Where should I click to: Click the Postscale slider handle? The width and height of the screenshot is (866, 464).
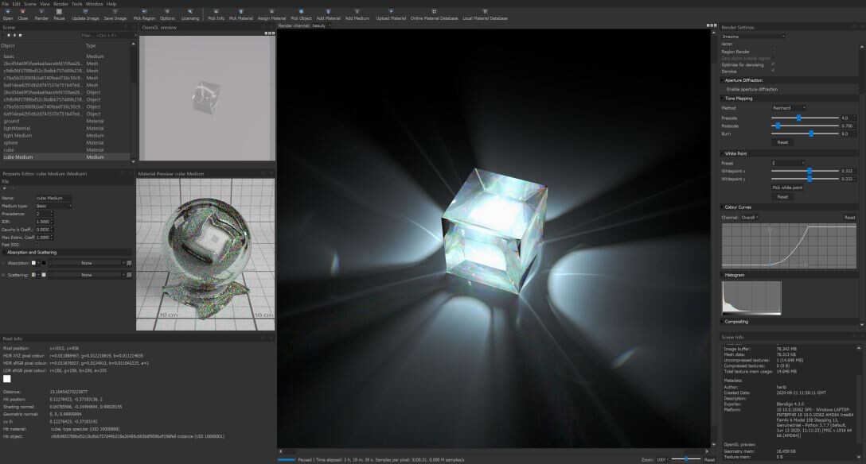(x=778, y=126)
